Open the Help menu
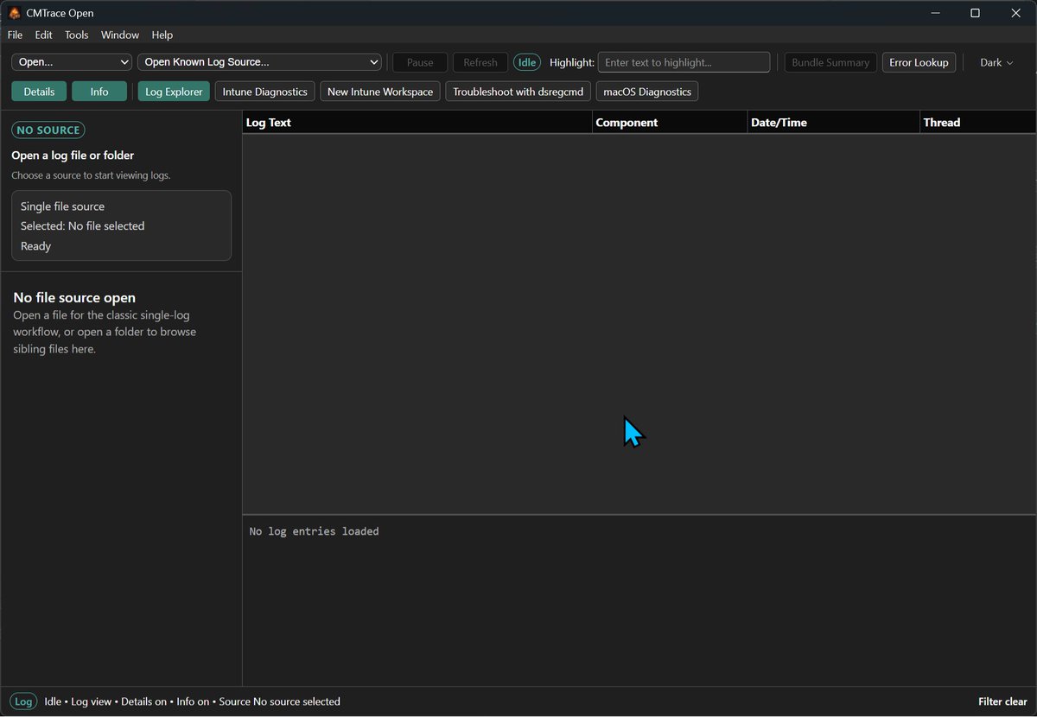The width and height of the screenshot is (1037, 717). pos(162,35)
